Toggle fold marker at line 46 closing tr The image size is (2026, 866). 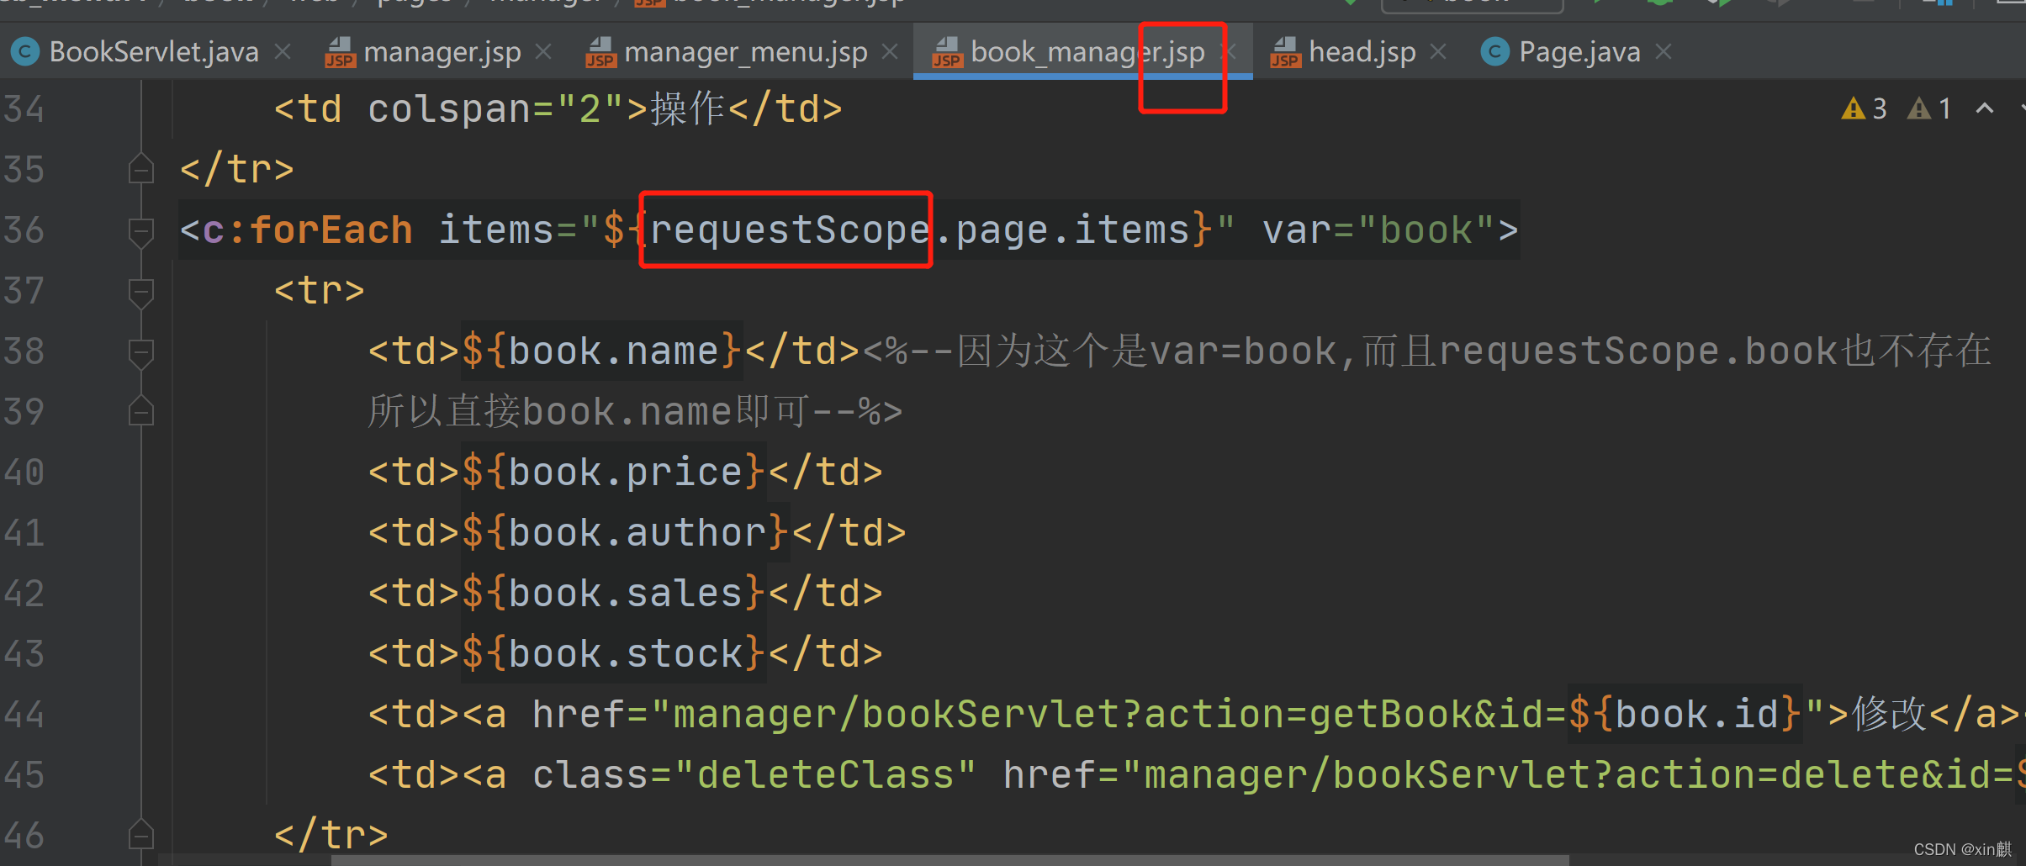(140, 835)
